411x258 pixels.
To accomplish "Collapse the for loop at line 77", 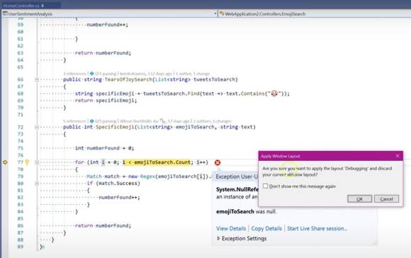I will [37, 162].
